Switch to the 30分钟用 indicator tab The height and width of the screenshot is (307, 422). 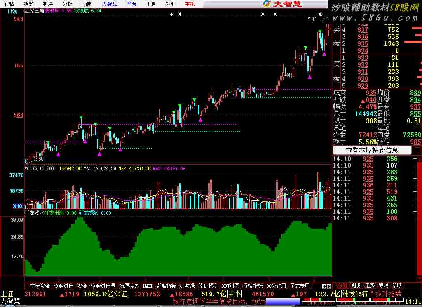[276, 286]
